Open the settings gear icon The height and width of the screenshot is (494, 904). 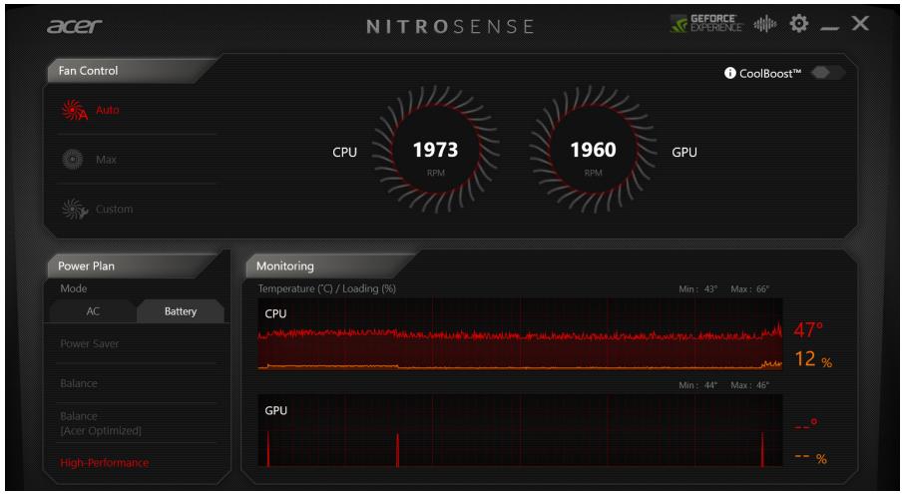[799, 24]
